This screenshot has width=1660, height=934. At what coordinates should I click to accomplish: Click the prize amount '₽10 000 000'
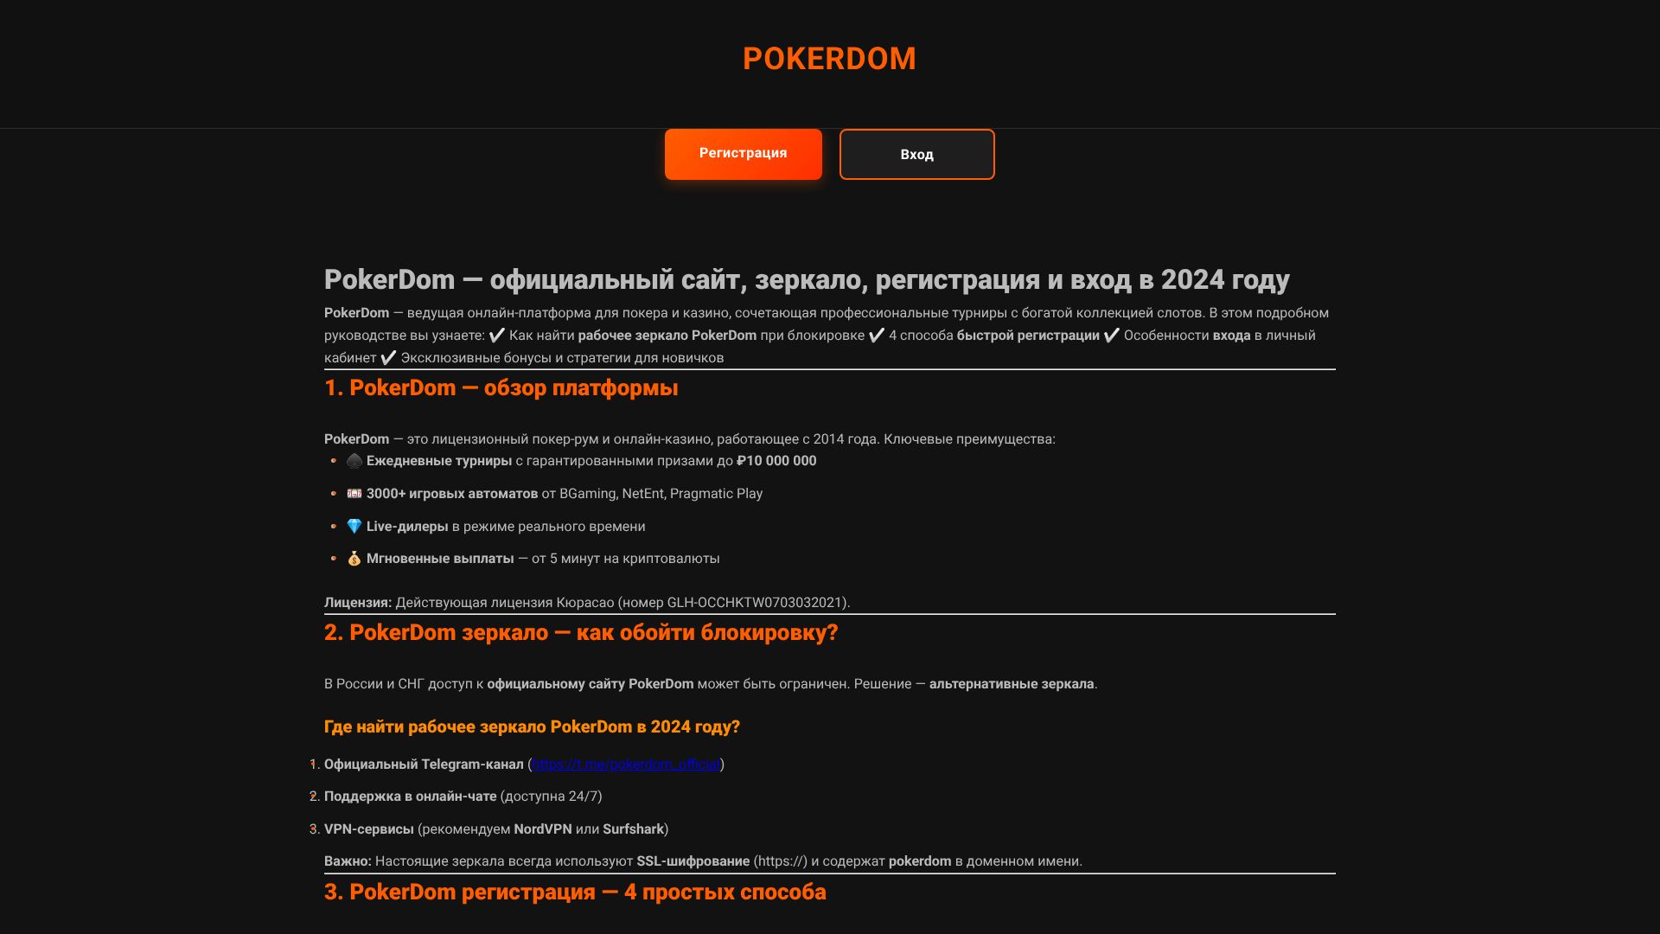tap(776, 461)
